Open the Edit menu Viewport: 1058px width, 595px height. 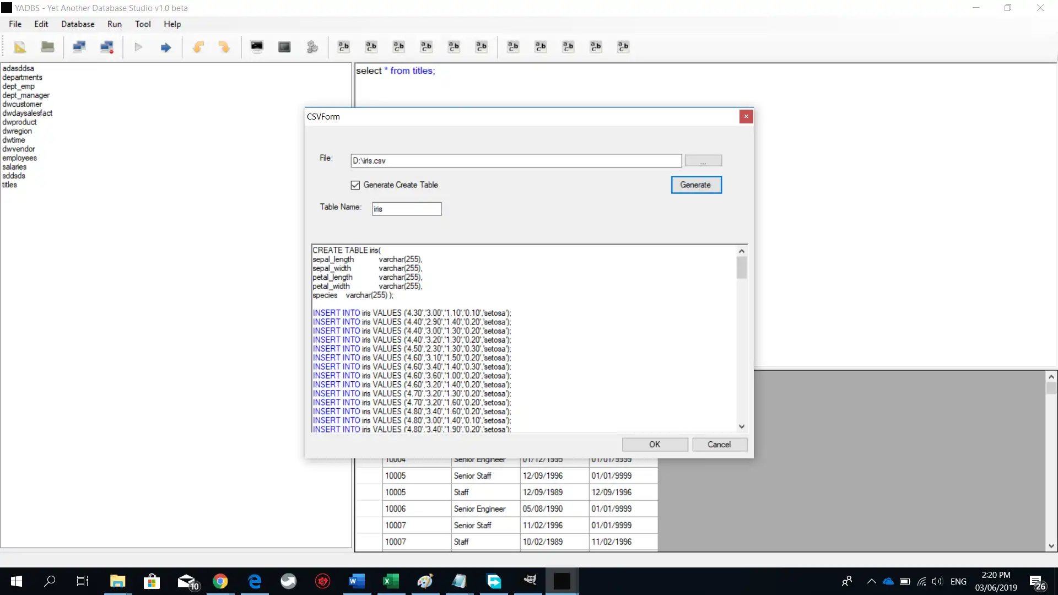pos(41,24)
